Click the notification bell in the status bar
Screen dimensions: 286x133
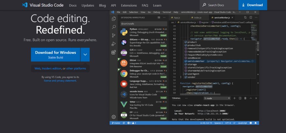coord(255,123)
